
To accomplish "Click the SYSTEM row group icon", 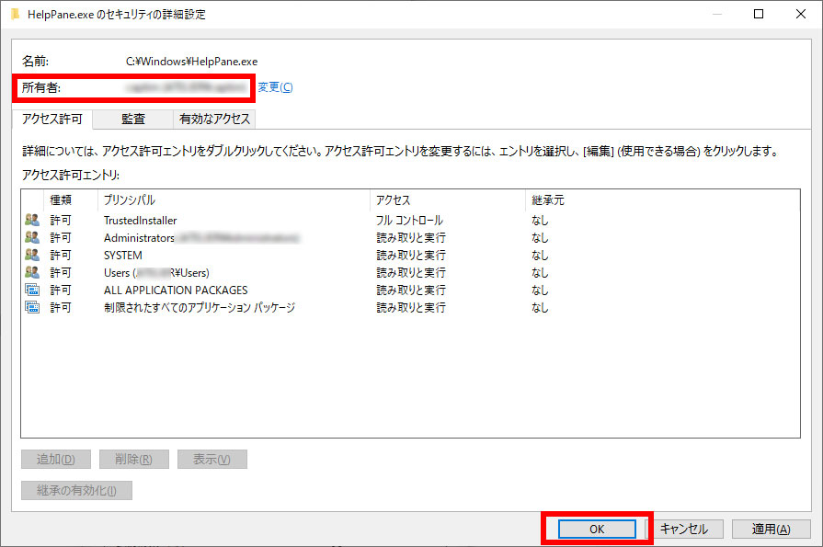I will click(32, 255).
